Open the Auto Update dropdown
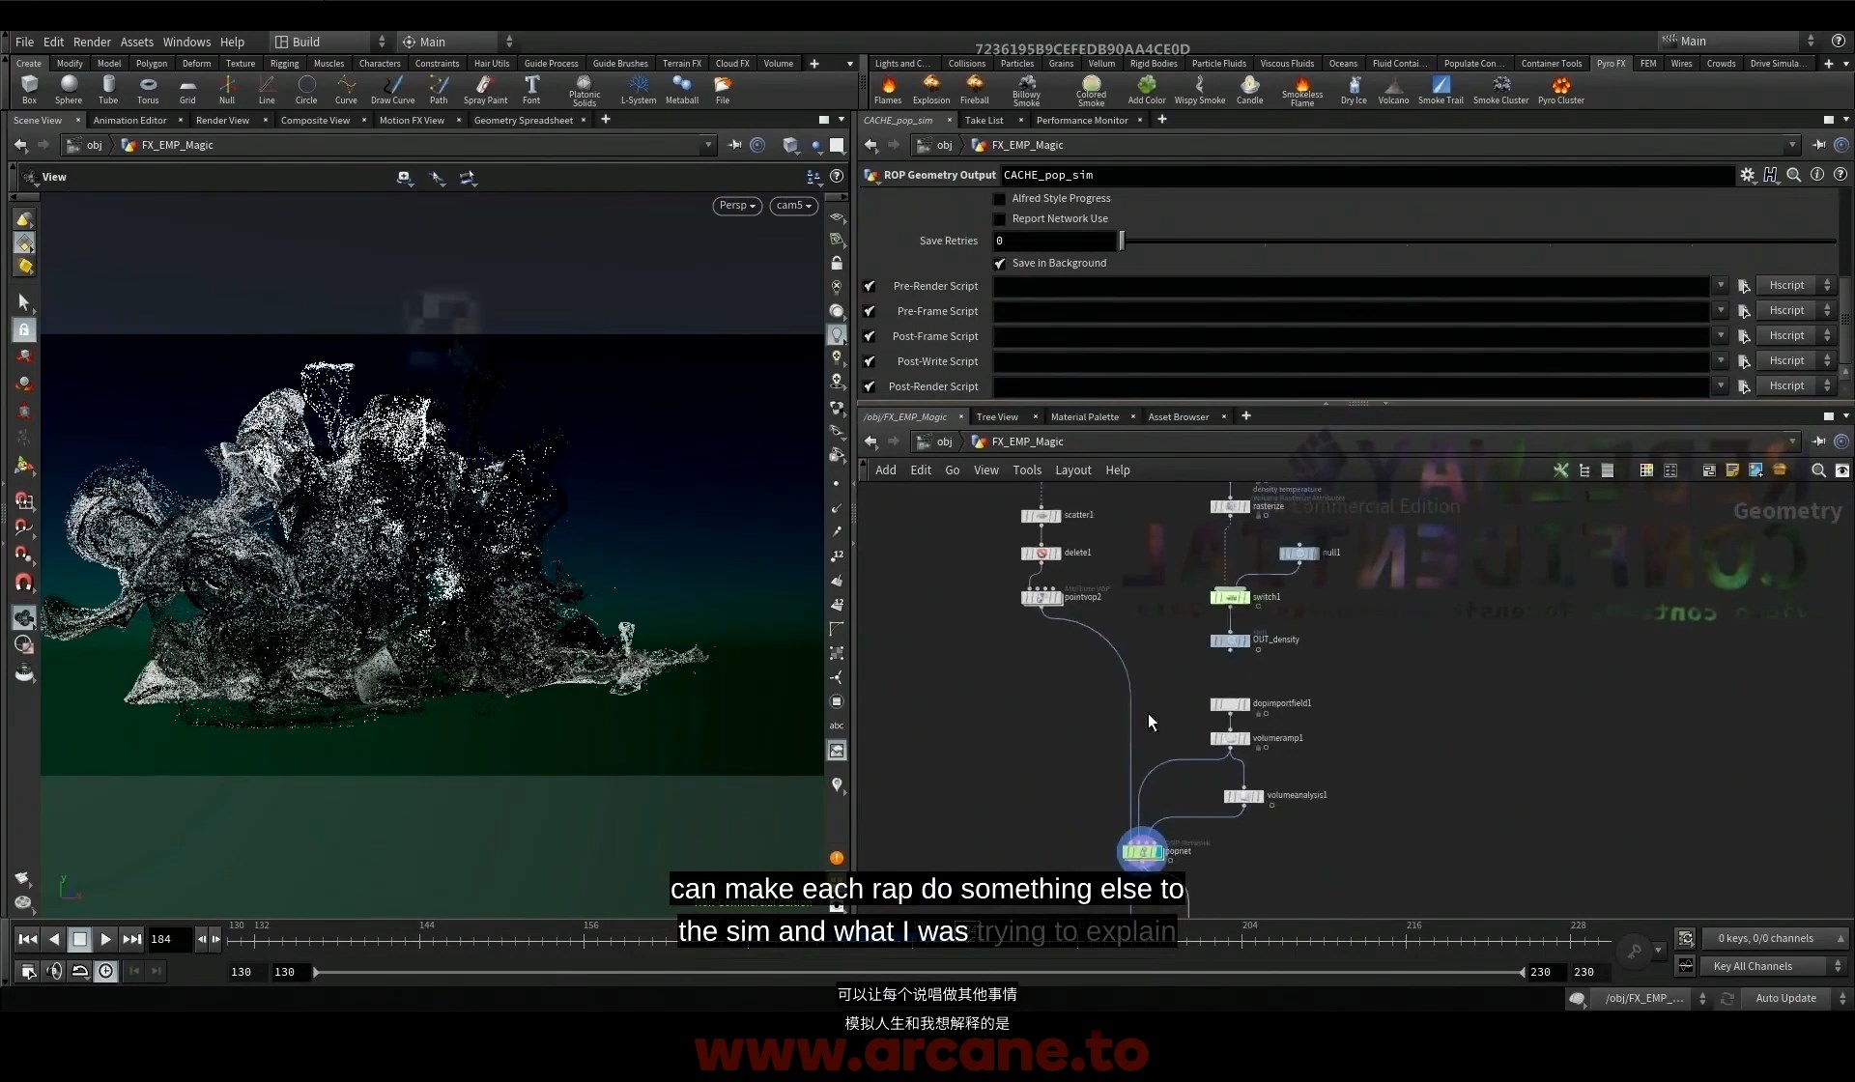The image size is (1855, 1082). (1794, 998)
